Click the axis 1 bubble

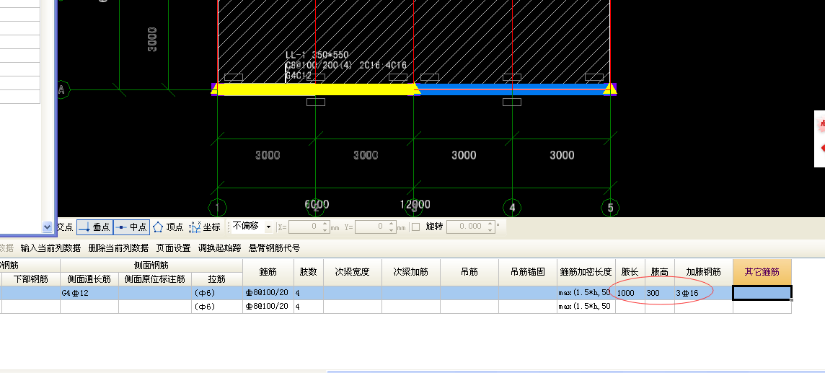217,208
